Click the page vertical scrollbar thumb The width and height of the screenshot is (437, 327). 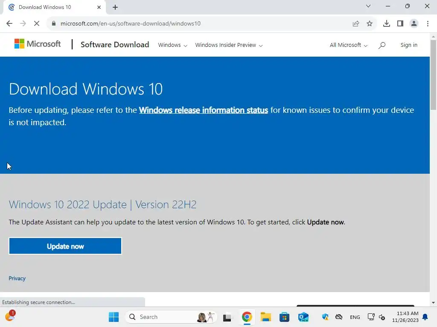433,75
